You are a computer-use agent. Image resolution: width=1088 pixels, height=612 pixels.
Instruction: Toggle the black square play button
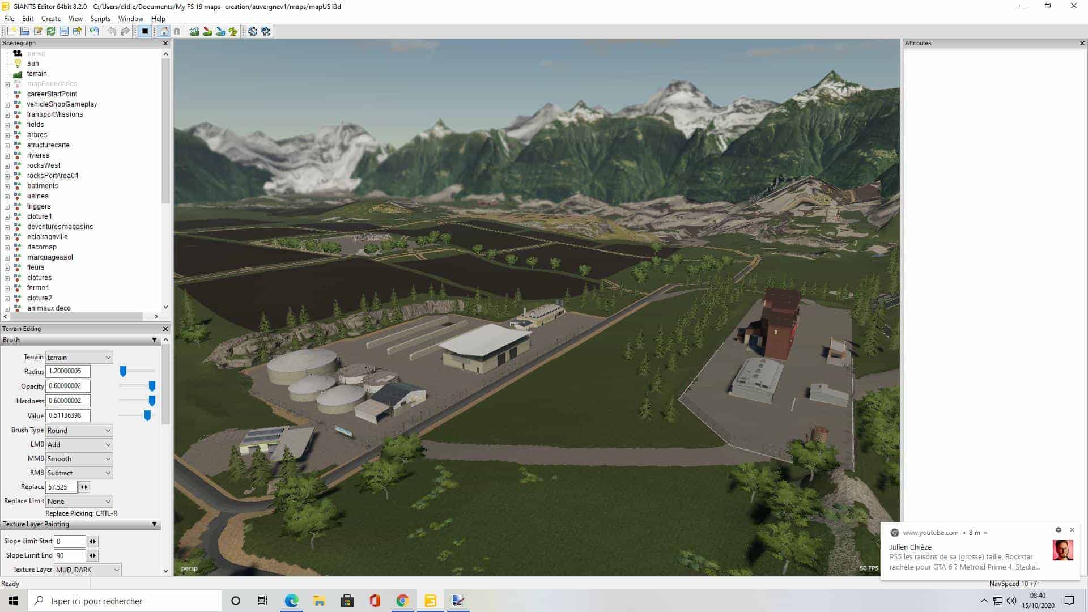click(x=144, y=31)
